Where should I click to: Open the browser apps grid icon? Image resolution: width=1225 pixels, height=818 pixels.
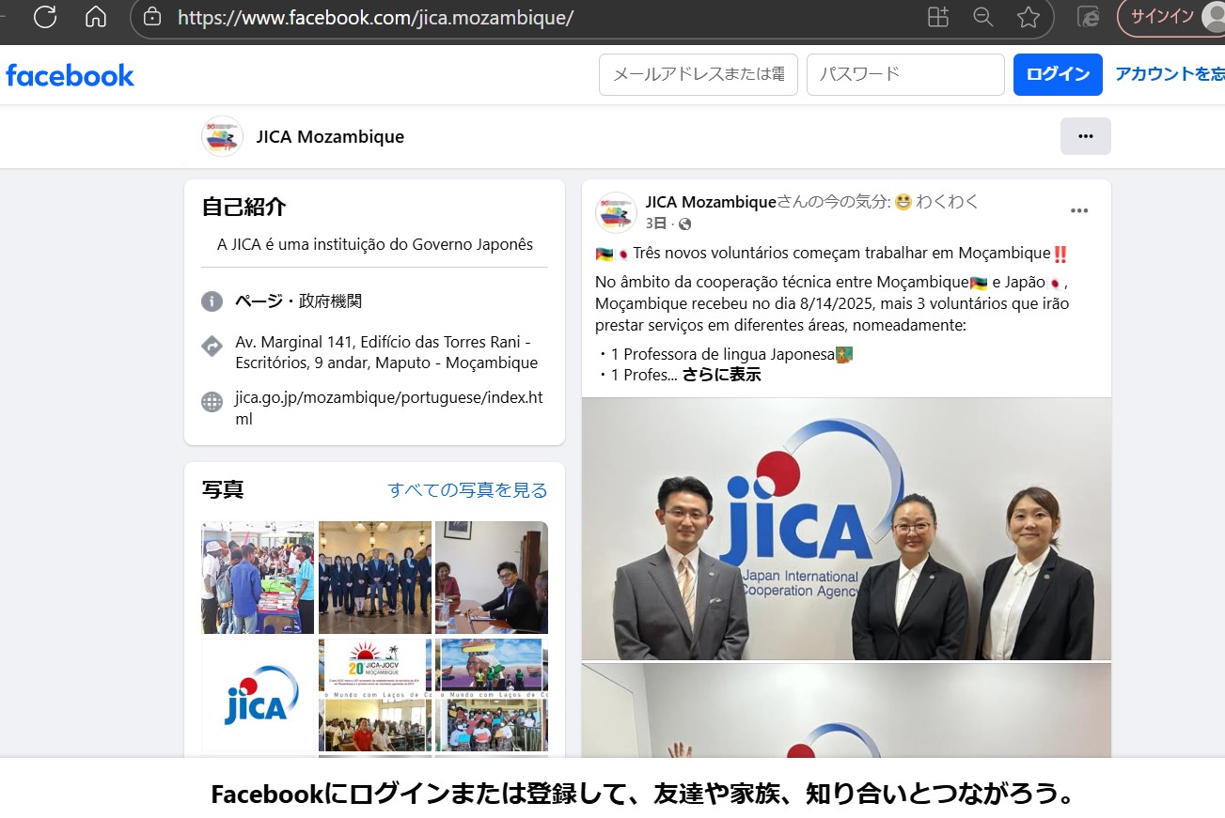click(x=938, y=17)
